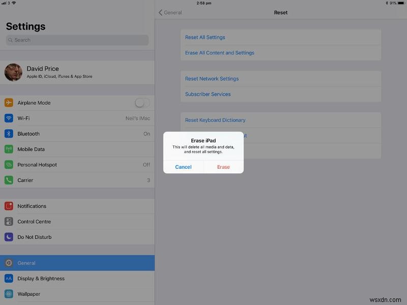Open the Carrier settings row
The image size is (407, 305).
pos(76,180)
